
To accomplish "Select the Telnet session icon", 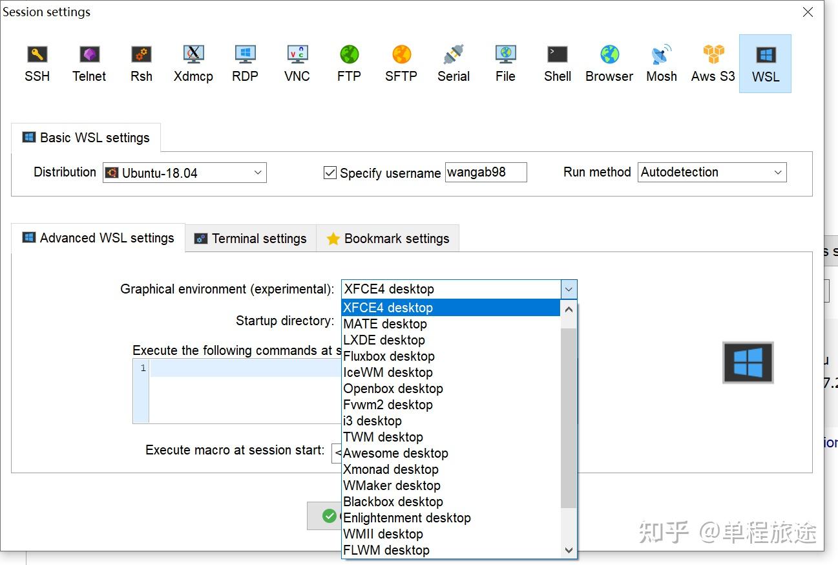I will [x=89, y=63].
